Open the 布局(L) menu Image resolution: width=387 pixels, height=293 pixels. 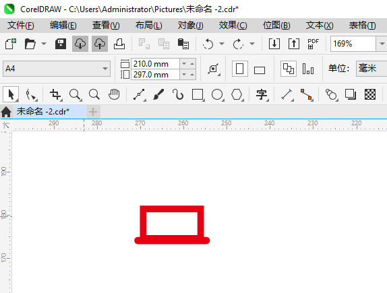click(148, 26)
